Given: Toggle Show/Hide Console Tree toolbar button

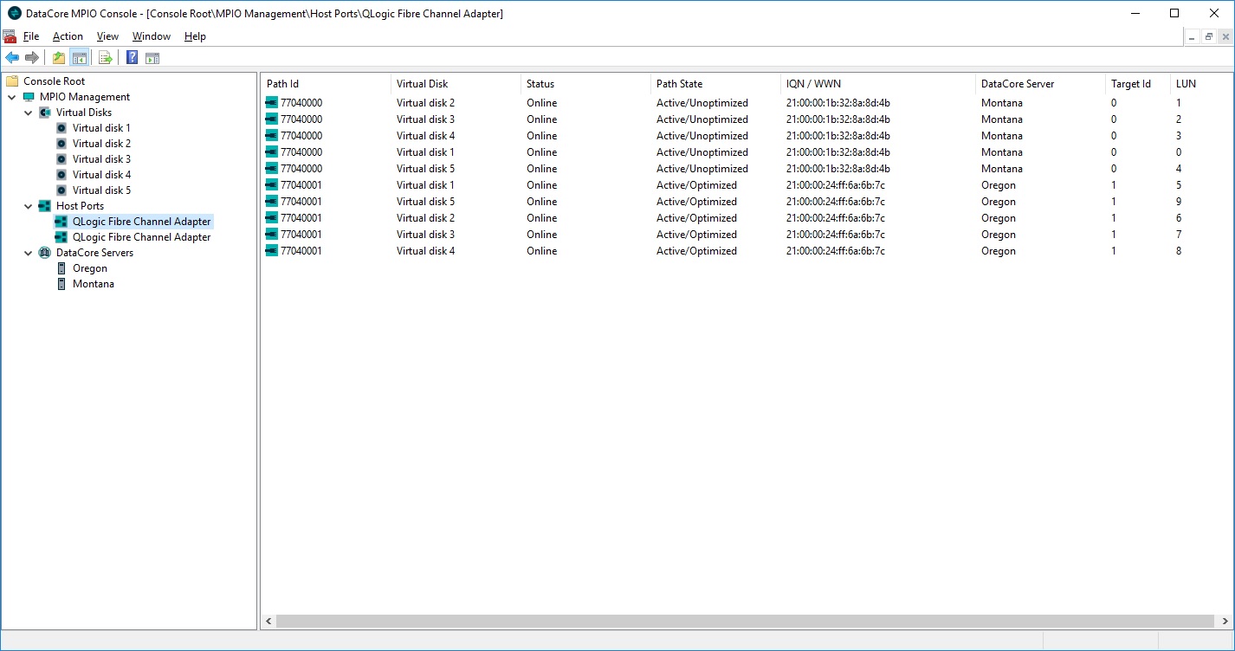Looking at the screenshot, I should tap(79, 58).
